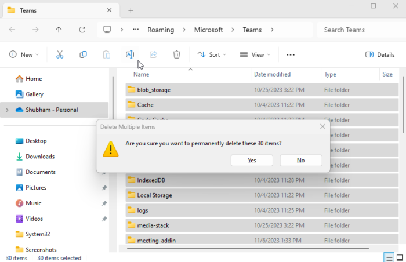Cancel deletion with No button

pyautogui.click(x=300, y=161)
